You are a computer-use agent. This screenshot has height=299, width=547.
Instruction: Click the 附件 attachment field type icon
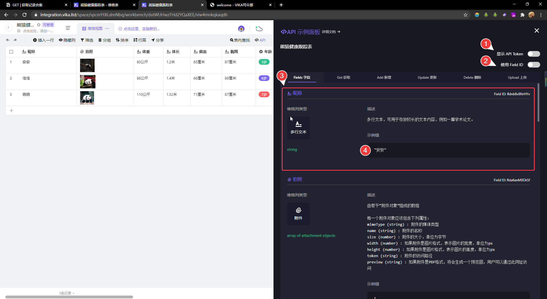click(x=298, y=214)
